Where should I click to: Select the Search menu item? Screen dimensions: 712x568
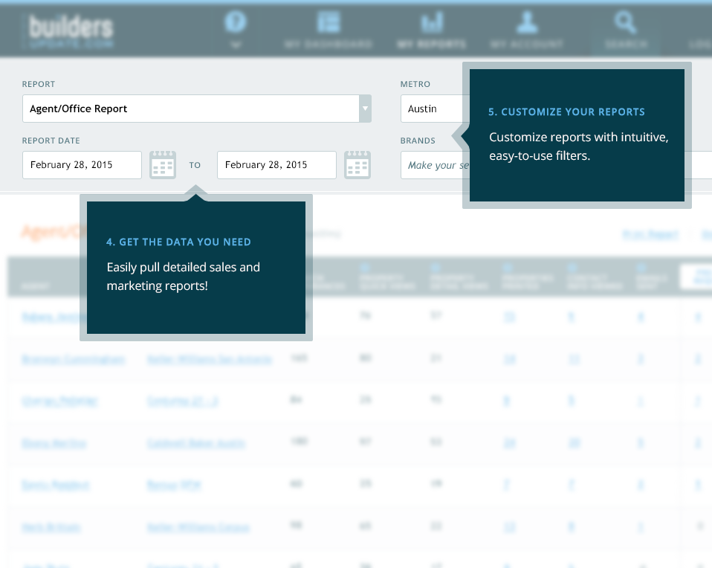tap(625, 30)
